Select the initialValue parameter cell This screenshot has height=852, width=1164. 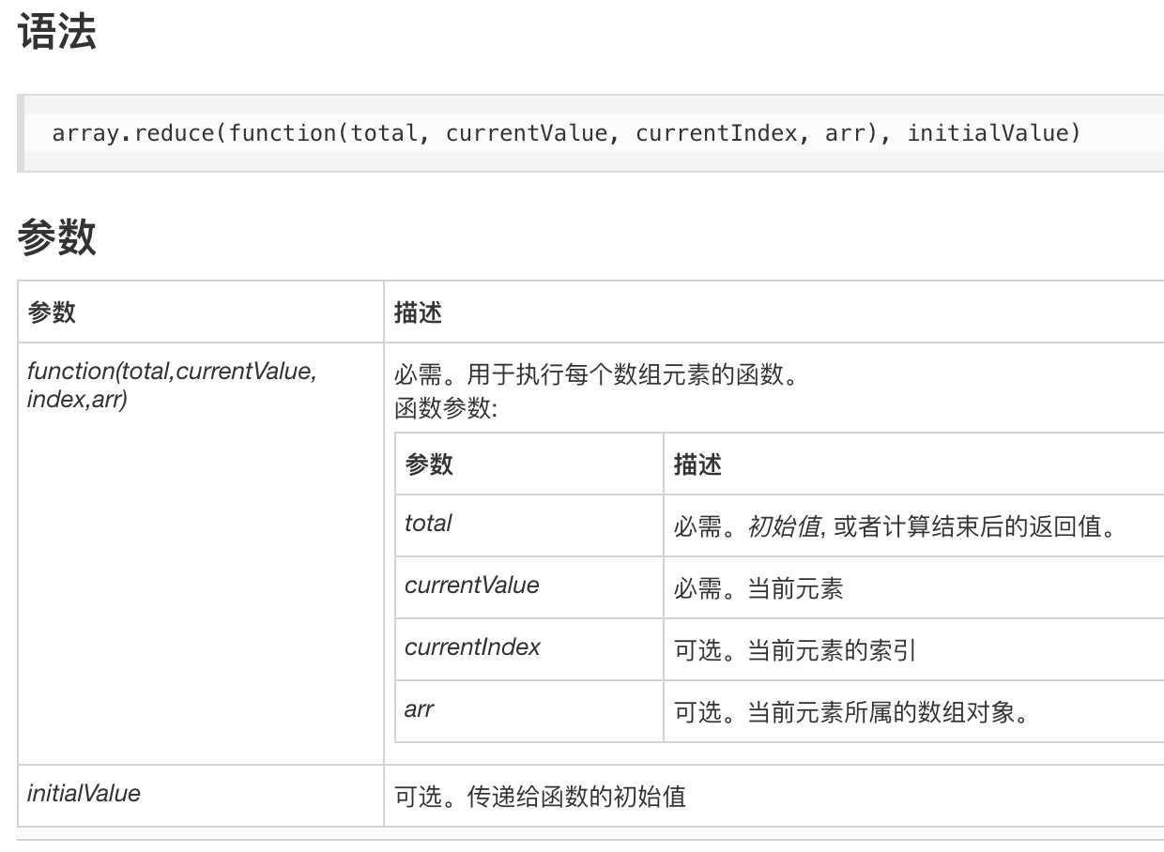84,794
